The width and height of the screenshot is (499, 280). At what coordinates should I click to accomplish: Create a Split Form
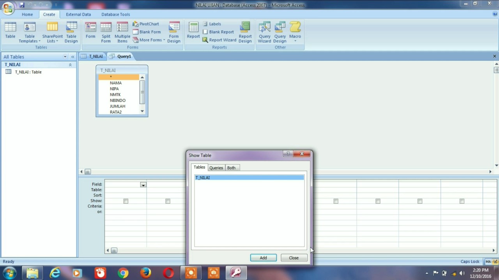106,32
